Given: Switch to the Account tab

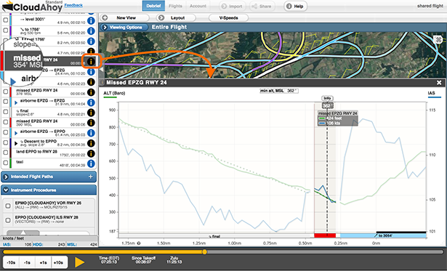Looking at the screenshot, I should coord(198,6).
